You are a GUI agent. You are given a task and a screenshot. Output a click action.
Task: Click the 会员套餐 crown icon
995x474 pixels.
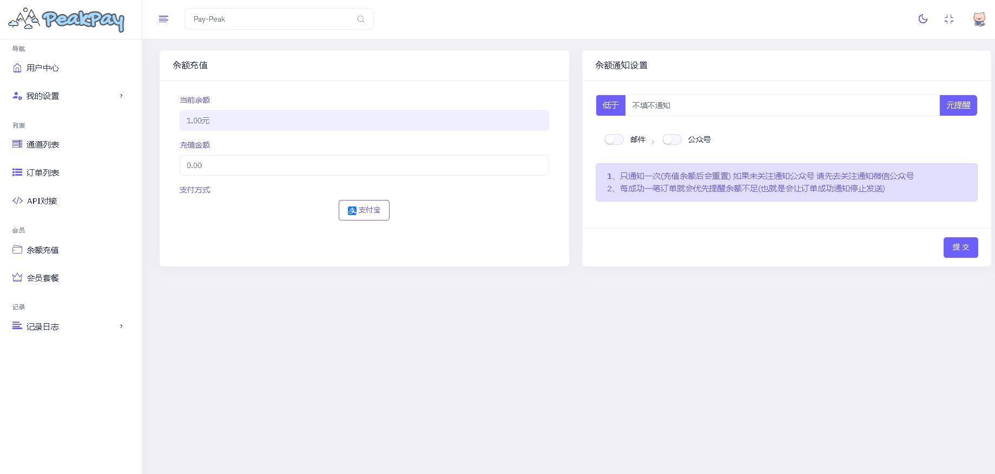tap(17, 277)
